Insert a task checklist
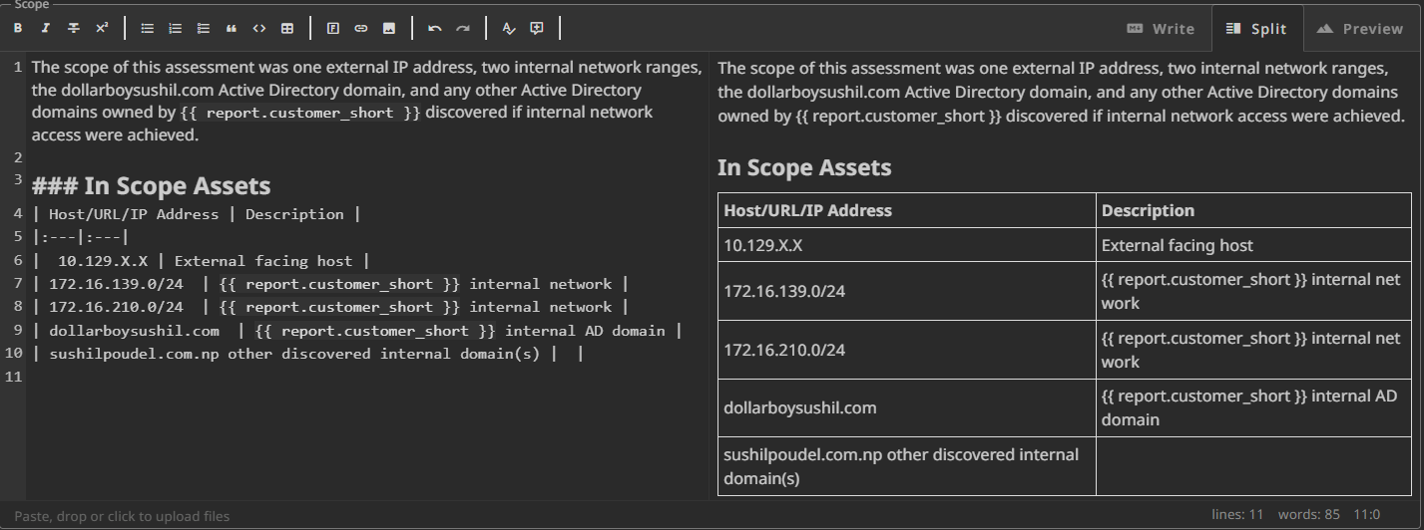The width and height of the screenshot is (1424, 530). coord(204,29)
